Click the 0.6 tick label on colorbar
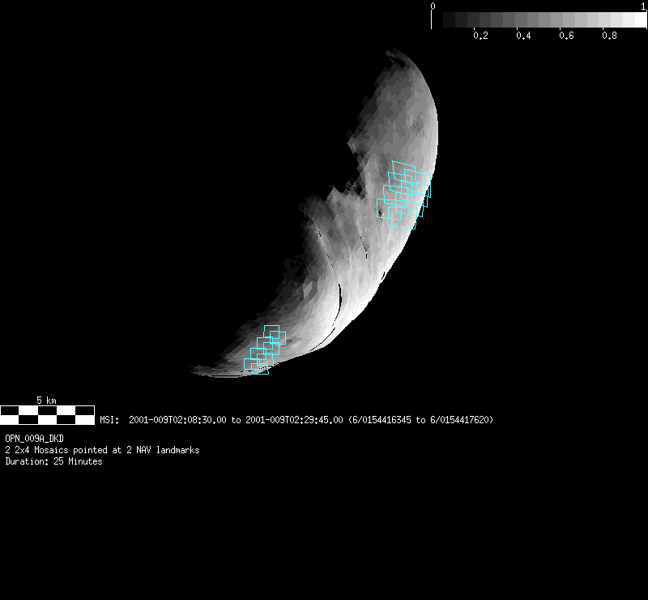Viewport: 648px width, 600px height. 566,36
